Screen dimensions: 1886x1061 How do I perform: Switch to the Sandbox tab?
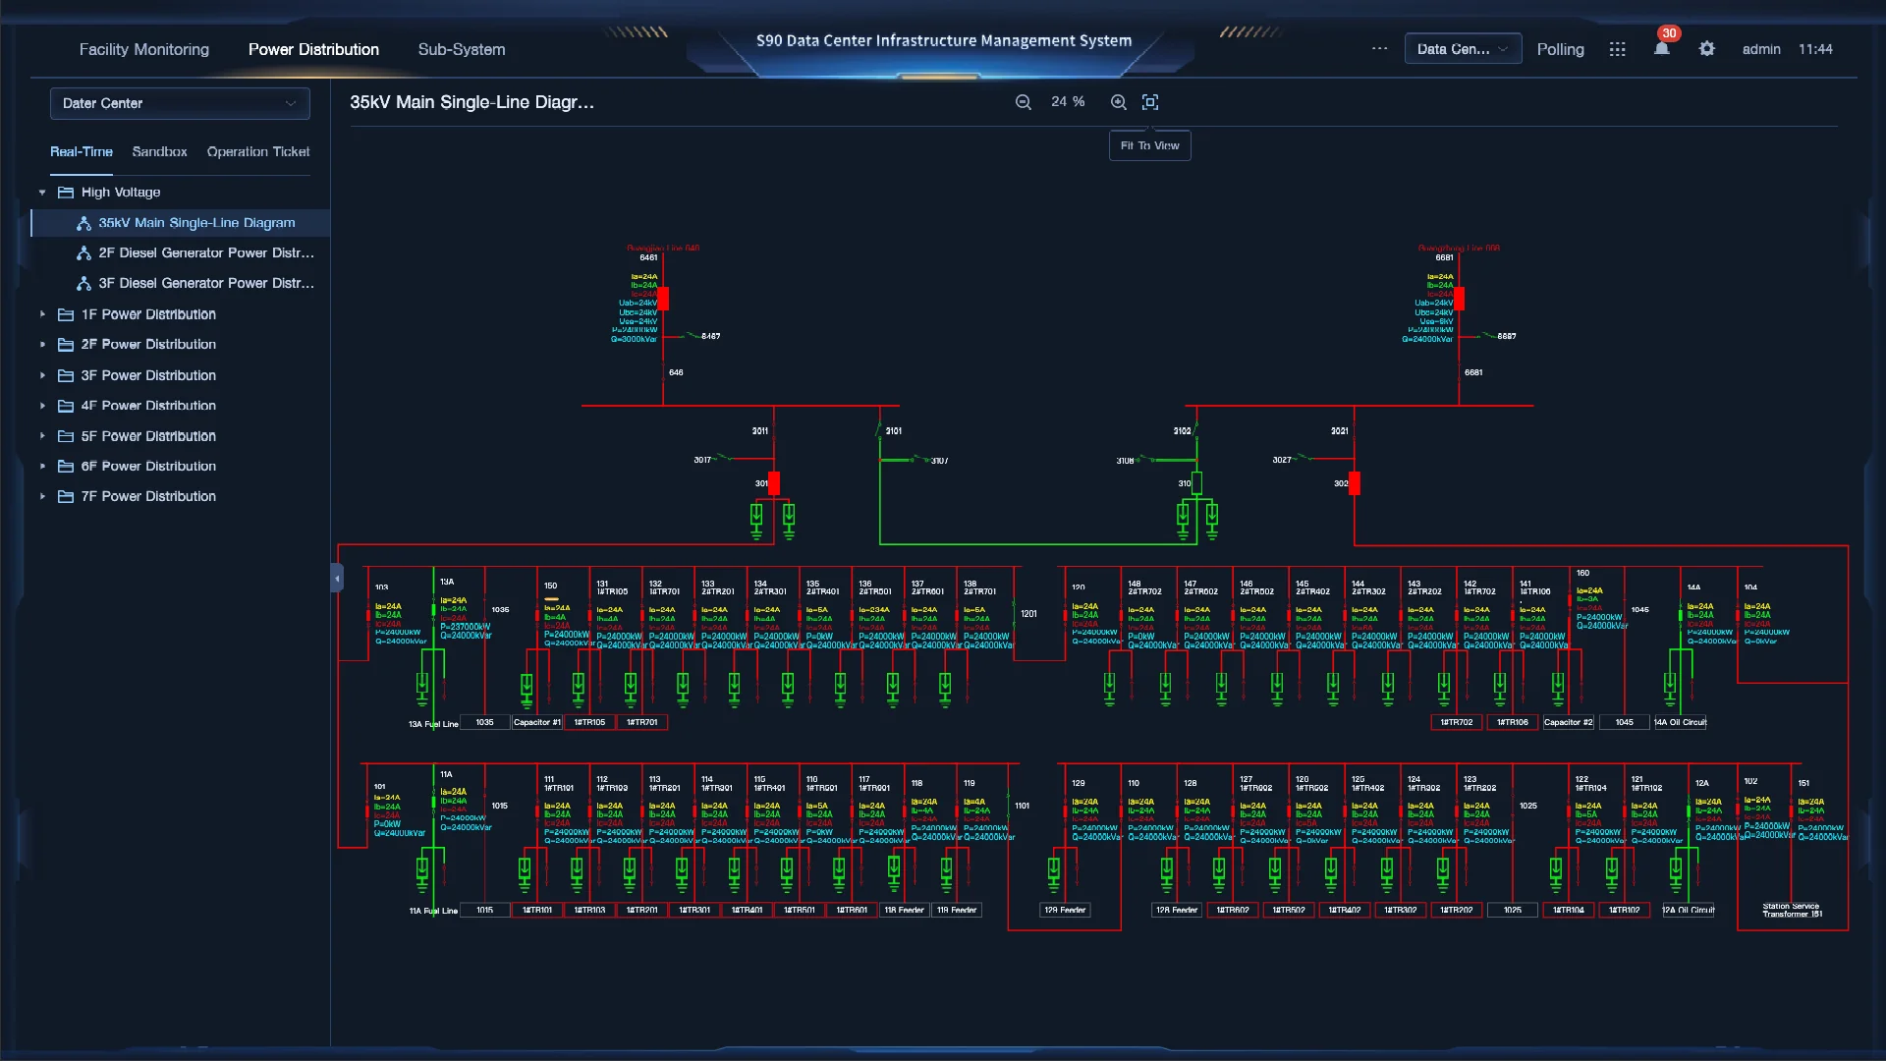[x=159, y=151]
